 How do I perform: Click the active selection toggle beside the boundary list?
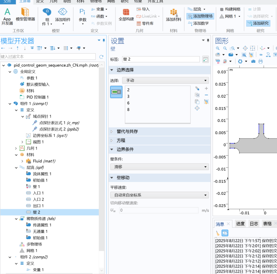click(x=116, y=92)
